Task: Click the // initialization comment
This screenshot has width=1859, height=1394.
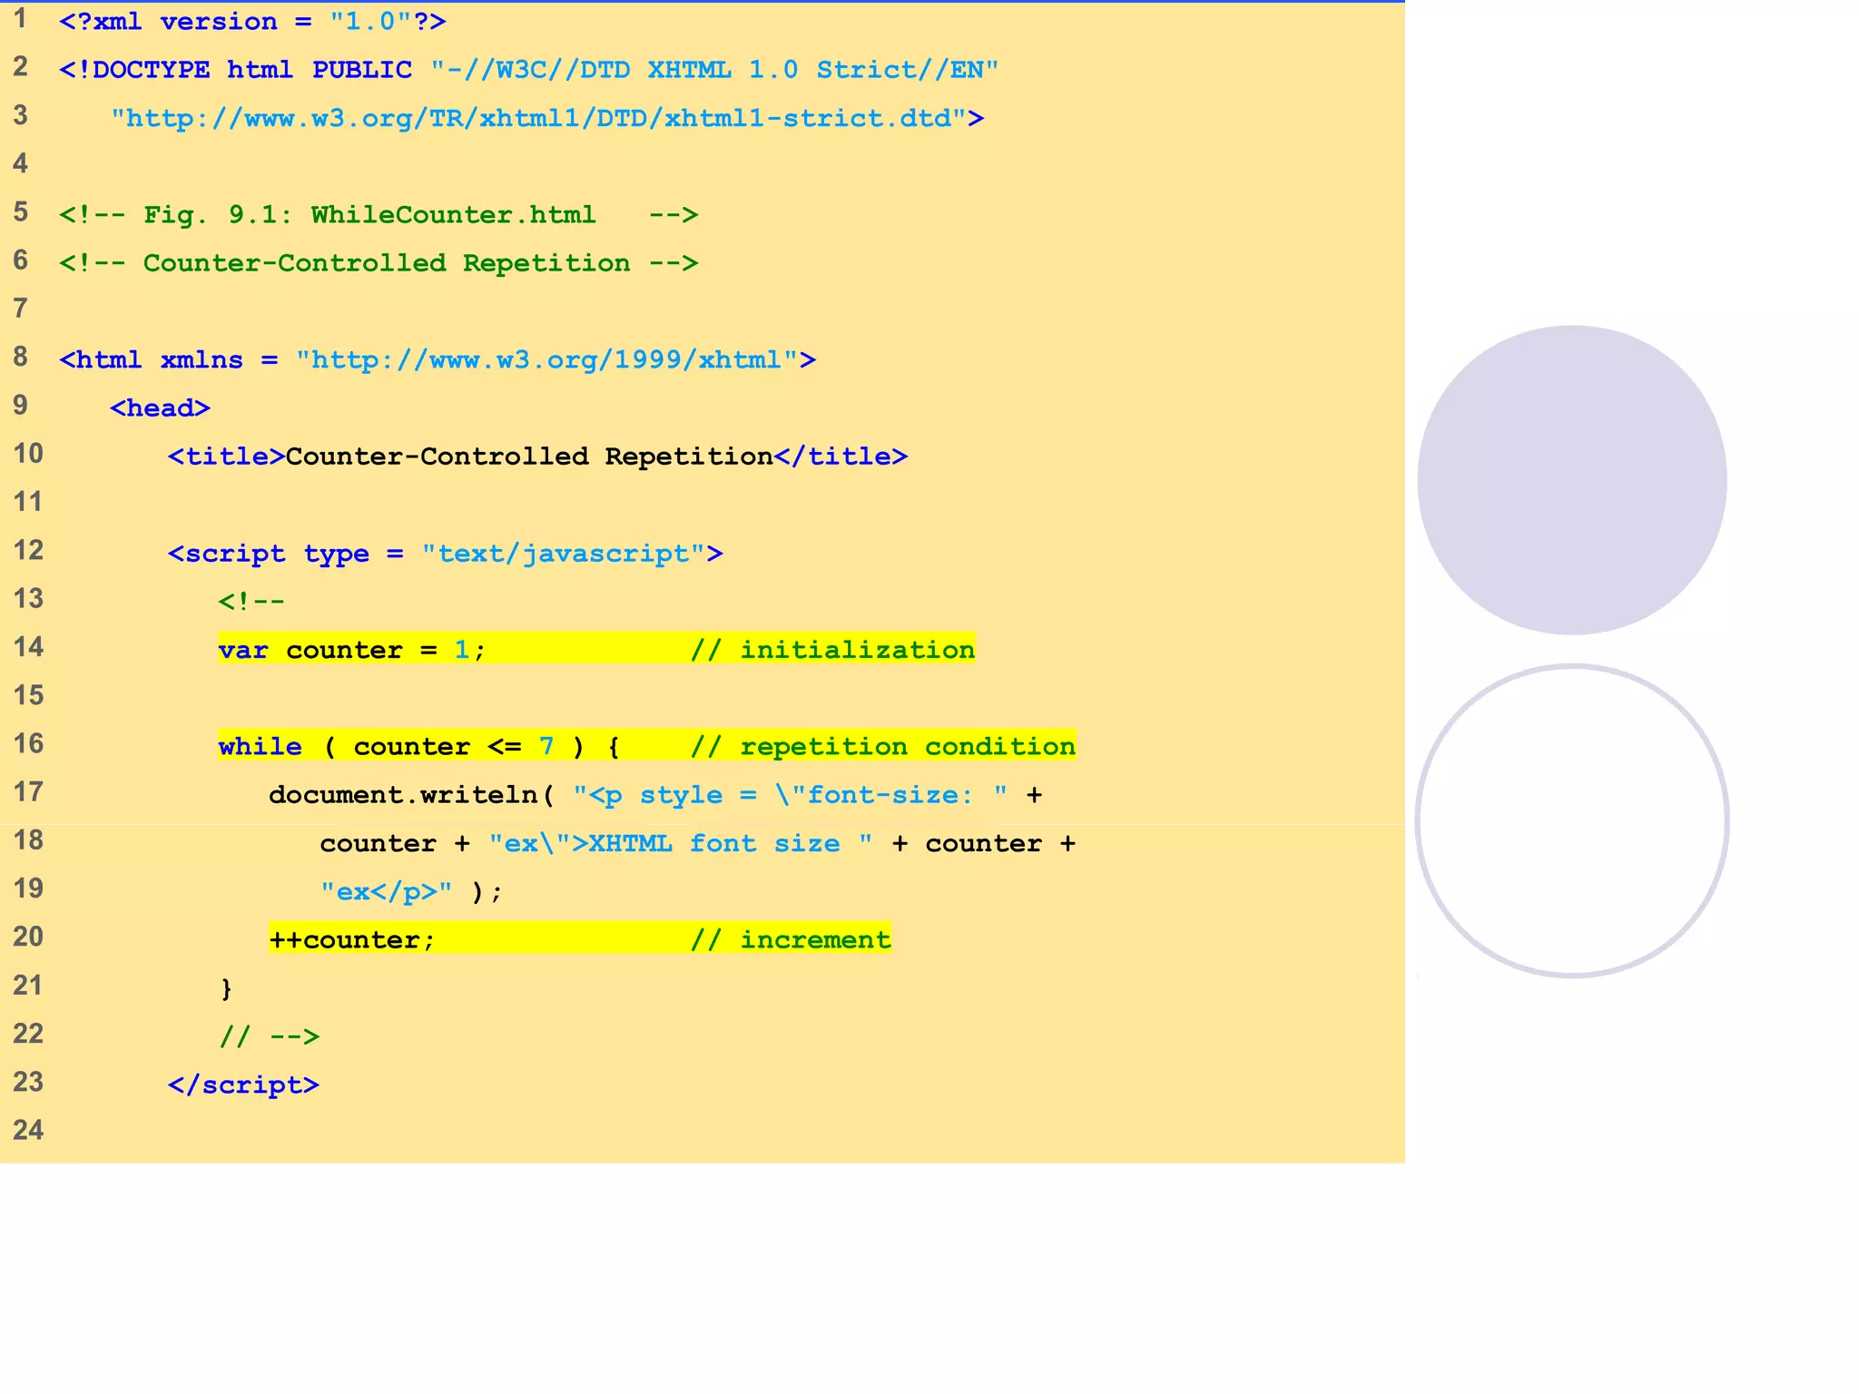Action: (x=832, y=650)
